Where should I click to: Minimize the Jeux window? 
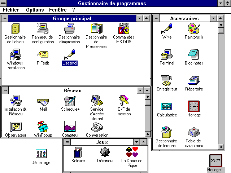pos(136,142)
